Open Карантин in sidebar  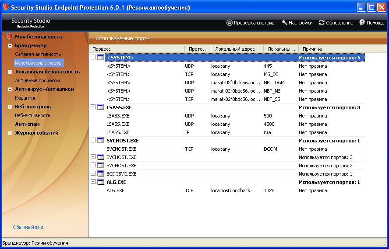[26, 98]
